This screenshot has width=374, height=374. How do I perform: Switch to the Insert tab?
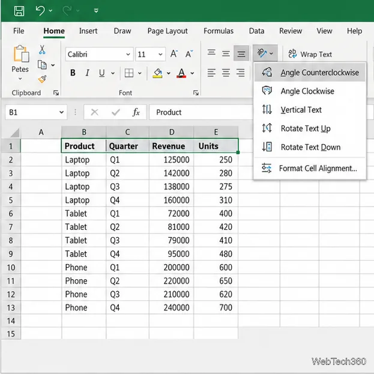tap(88, 31)
